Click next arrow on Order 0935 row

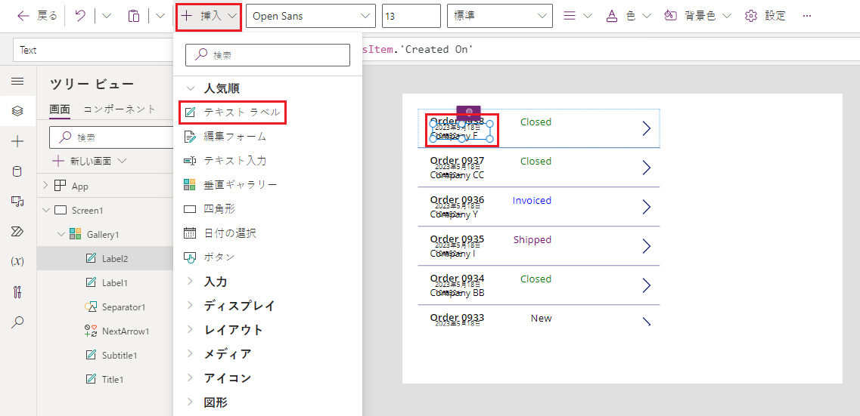point(646,246)
